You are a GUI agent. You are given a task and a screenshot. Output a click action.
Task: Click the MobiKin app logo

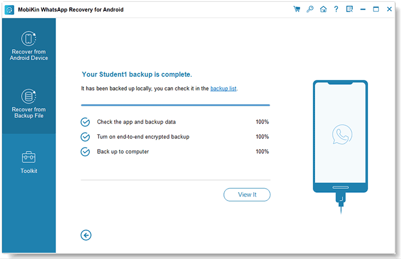pos(9,10)
